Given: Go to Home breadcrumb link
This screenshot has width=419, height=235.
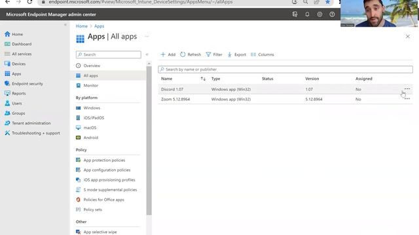Looking at the screenshot, I should (81, 26).
